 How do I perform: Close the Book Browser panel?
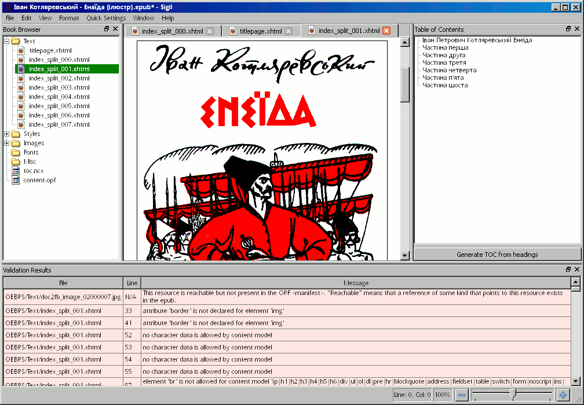click(115, 29)
